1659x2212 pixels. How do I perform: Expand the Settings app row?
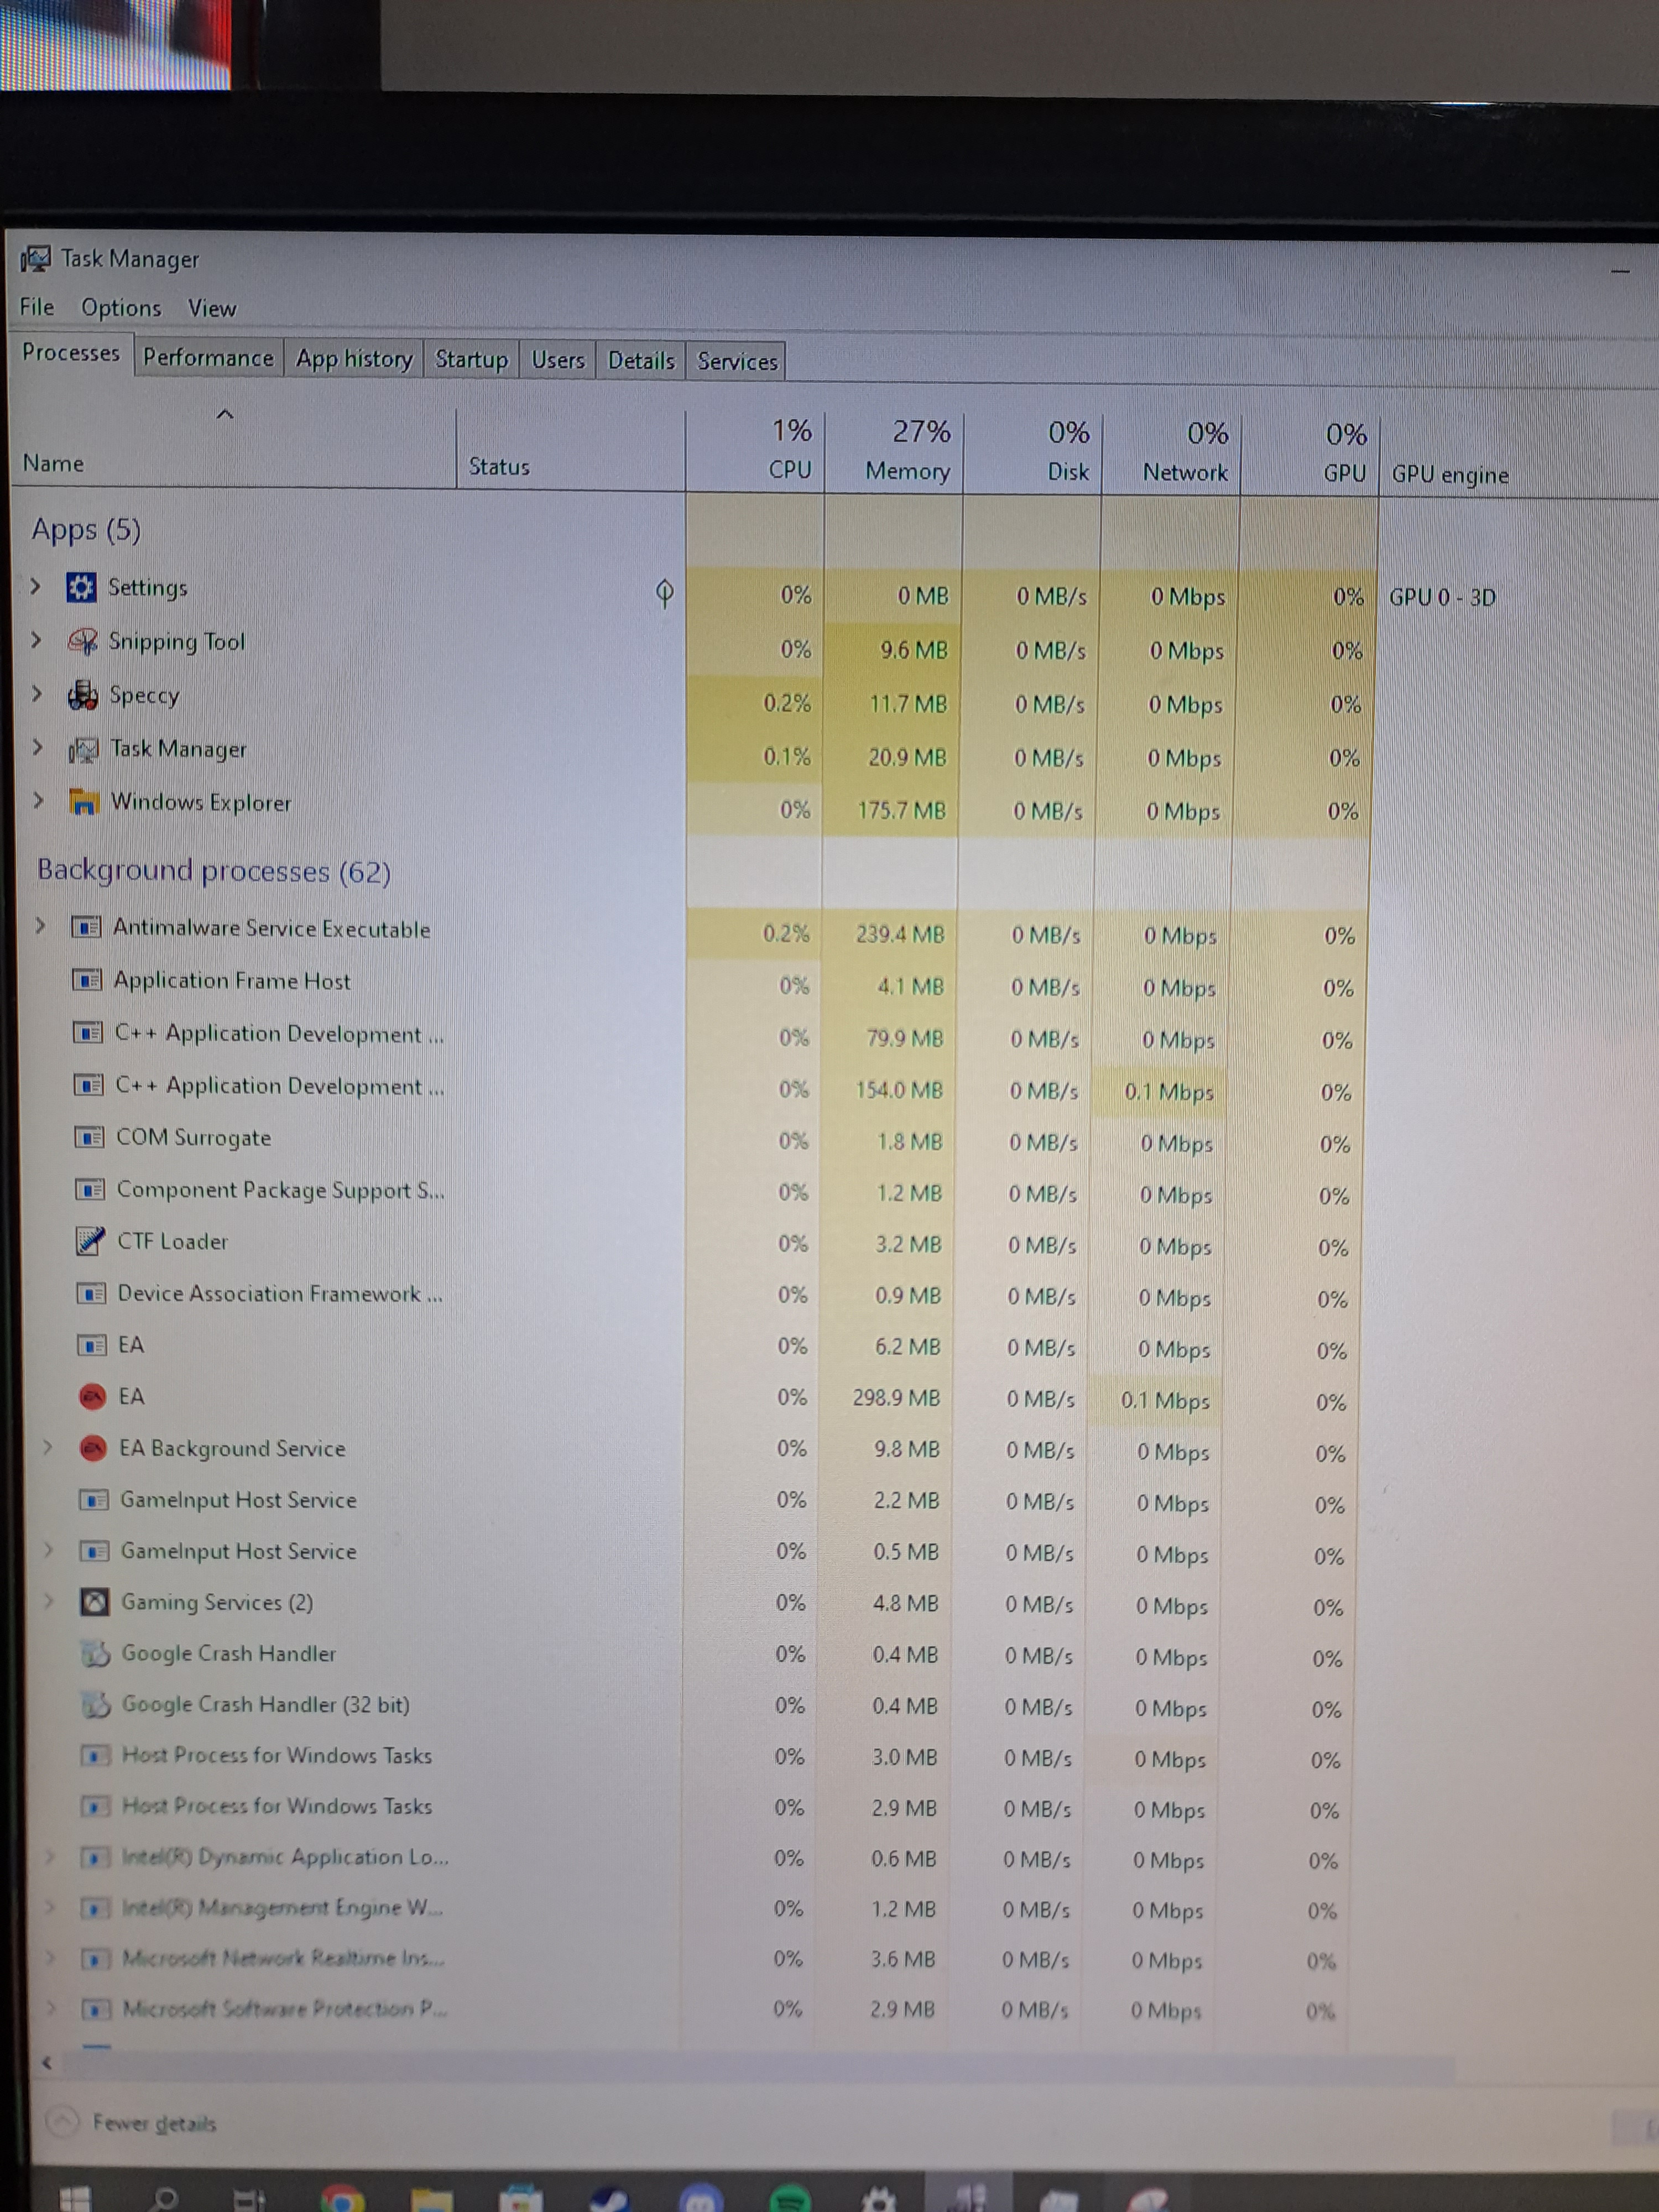click(36, 586)
